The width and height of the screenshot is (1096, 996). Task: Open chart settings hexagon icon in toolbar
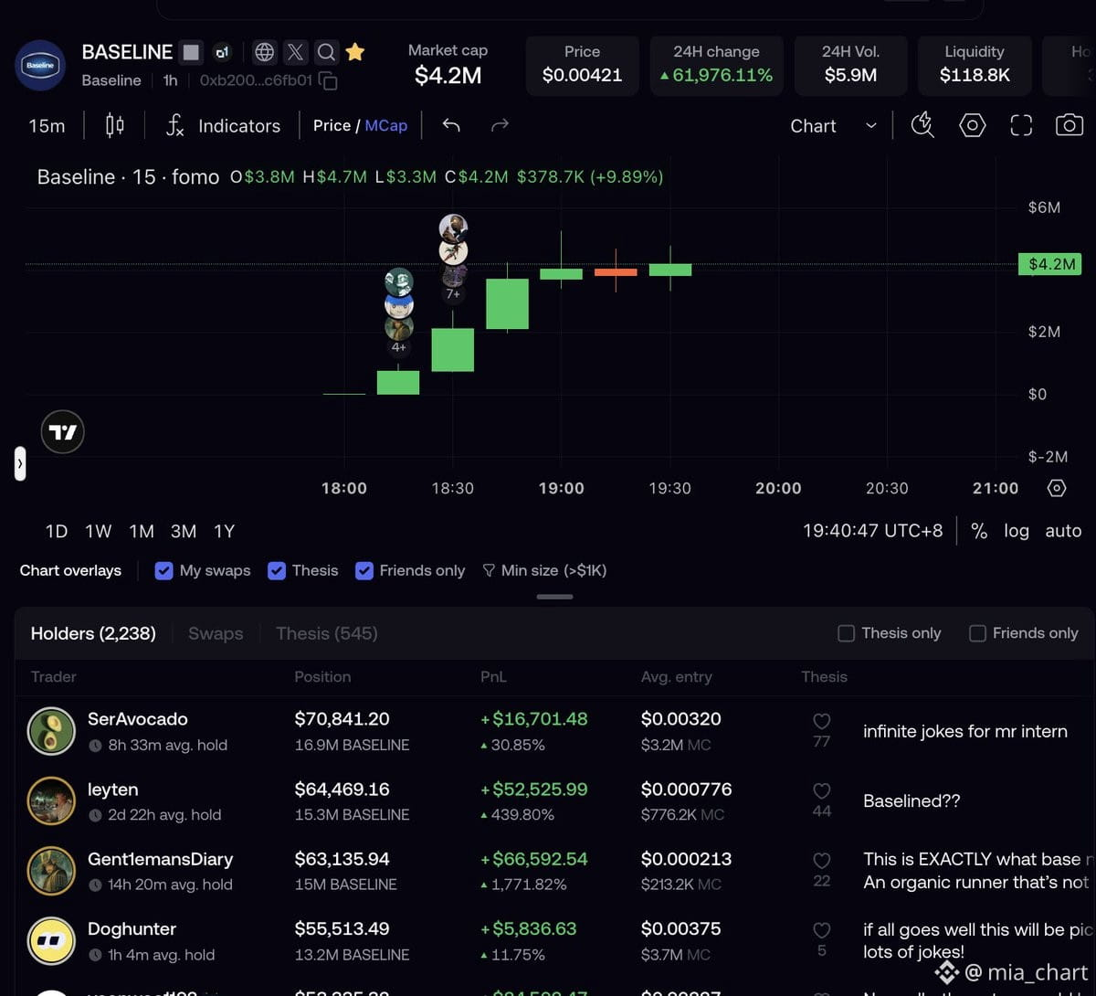click(x=972, y=125)
